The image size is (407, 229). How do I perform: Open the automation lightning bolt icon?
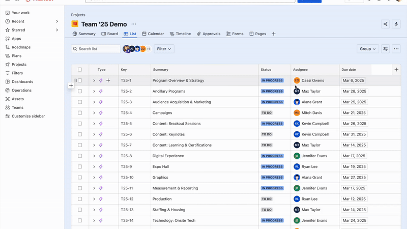[x=396, y=24]
